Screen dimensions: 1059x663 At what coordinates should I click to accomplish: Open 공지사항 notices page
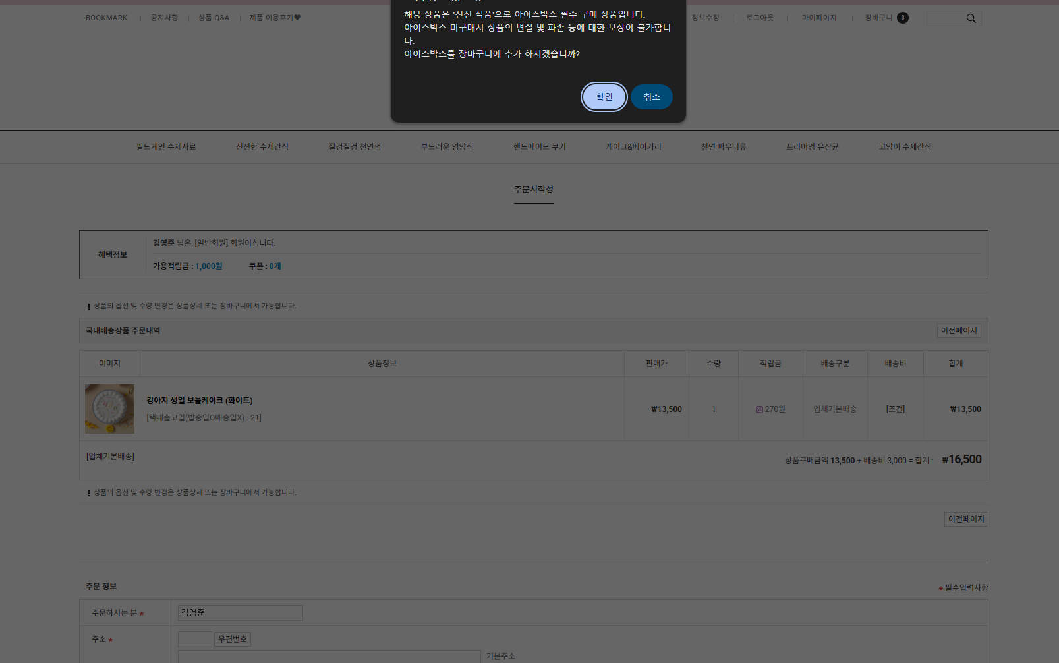tap(164, 18)
